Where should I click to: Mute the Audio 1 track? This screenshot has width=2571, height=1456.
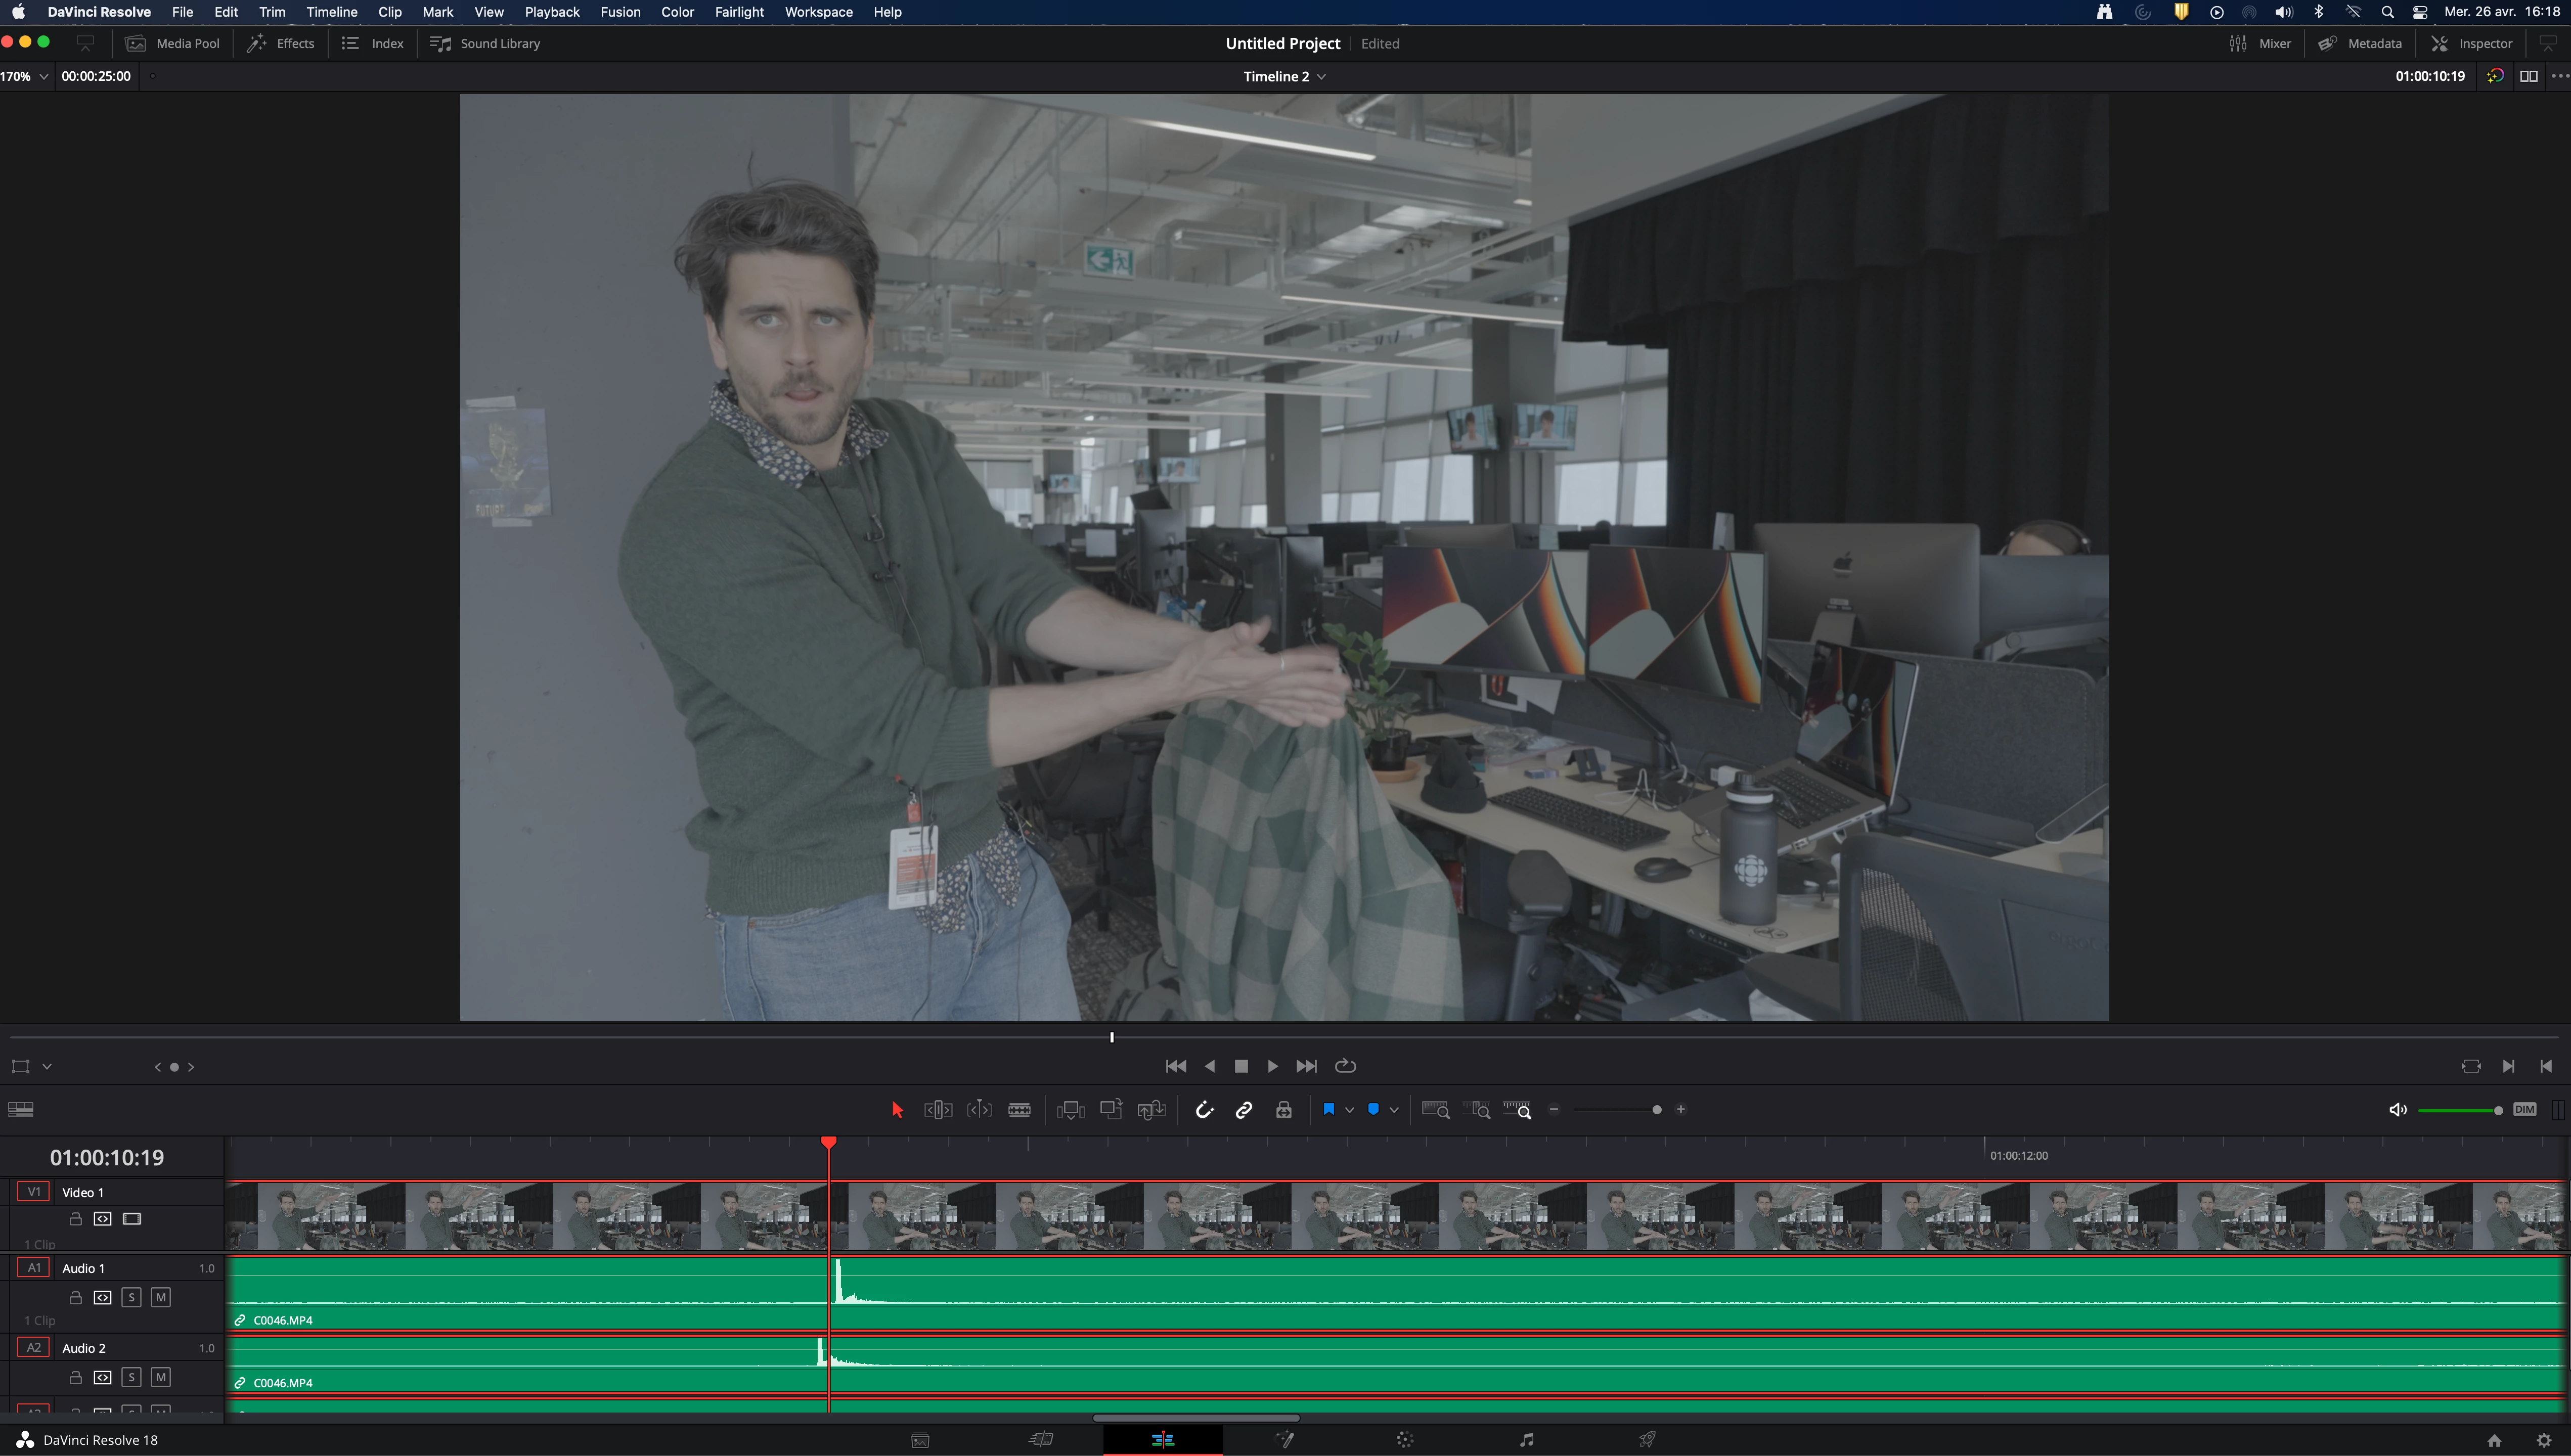[160, 1297]
